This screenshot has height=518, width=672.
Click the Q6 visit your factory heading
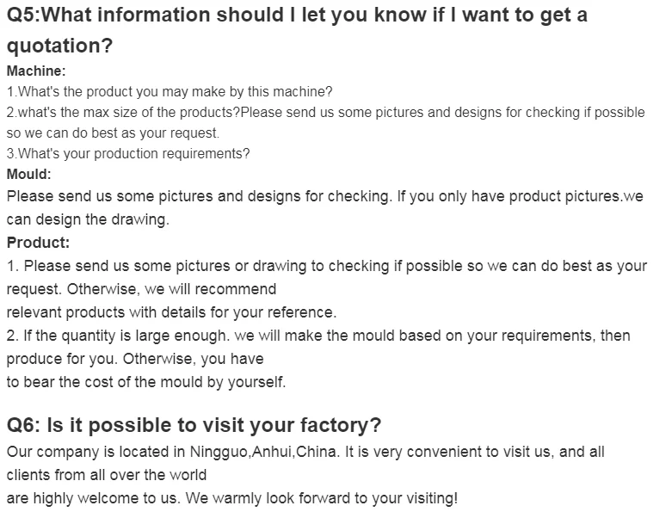(194, 425)
